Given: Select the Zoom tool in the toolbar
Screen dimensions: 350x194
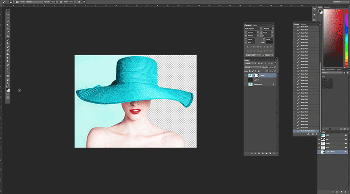Looking at the screenshot, I should point(8,83).
